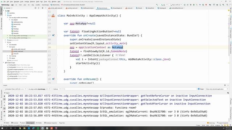Click the Make Project hammer icon
This screenshot has width=232, height=130.
click(157, 5)
